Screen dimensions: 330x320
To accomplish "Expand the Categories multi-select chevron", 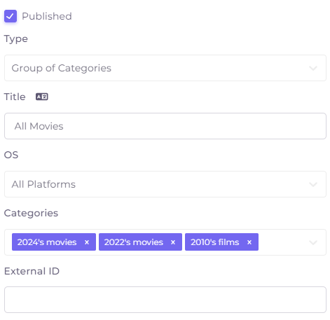I will point(313,242).
